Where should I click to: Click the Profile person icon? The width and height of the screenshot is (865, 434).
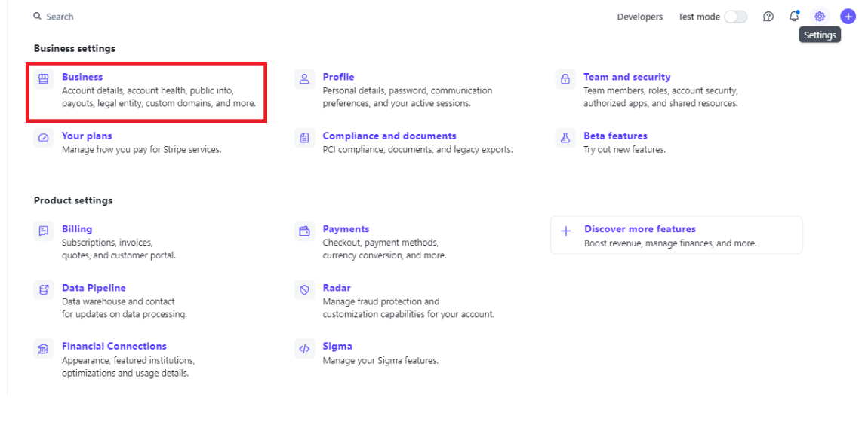coord(304,79)
